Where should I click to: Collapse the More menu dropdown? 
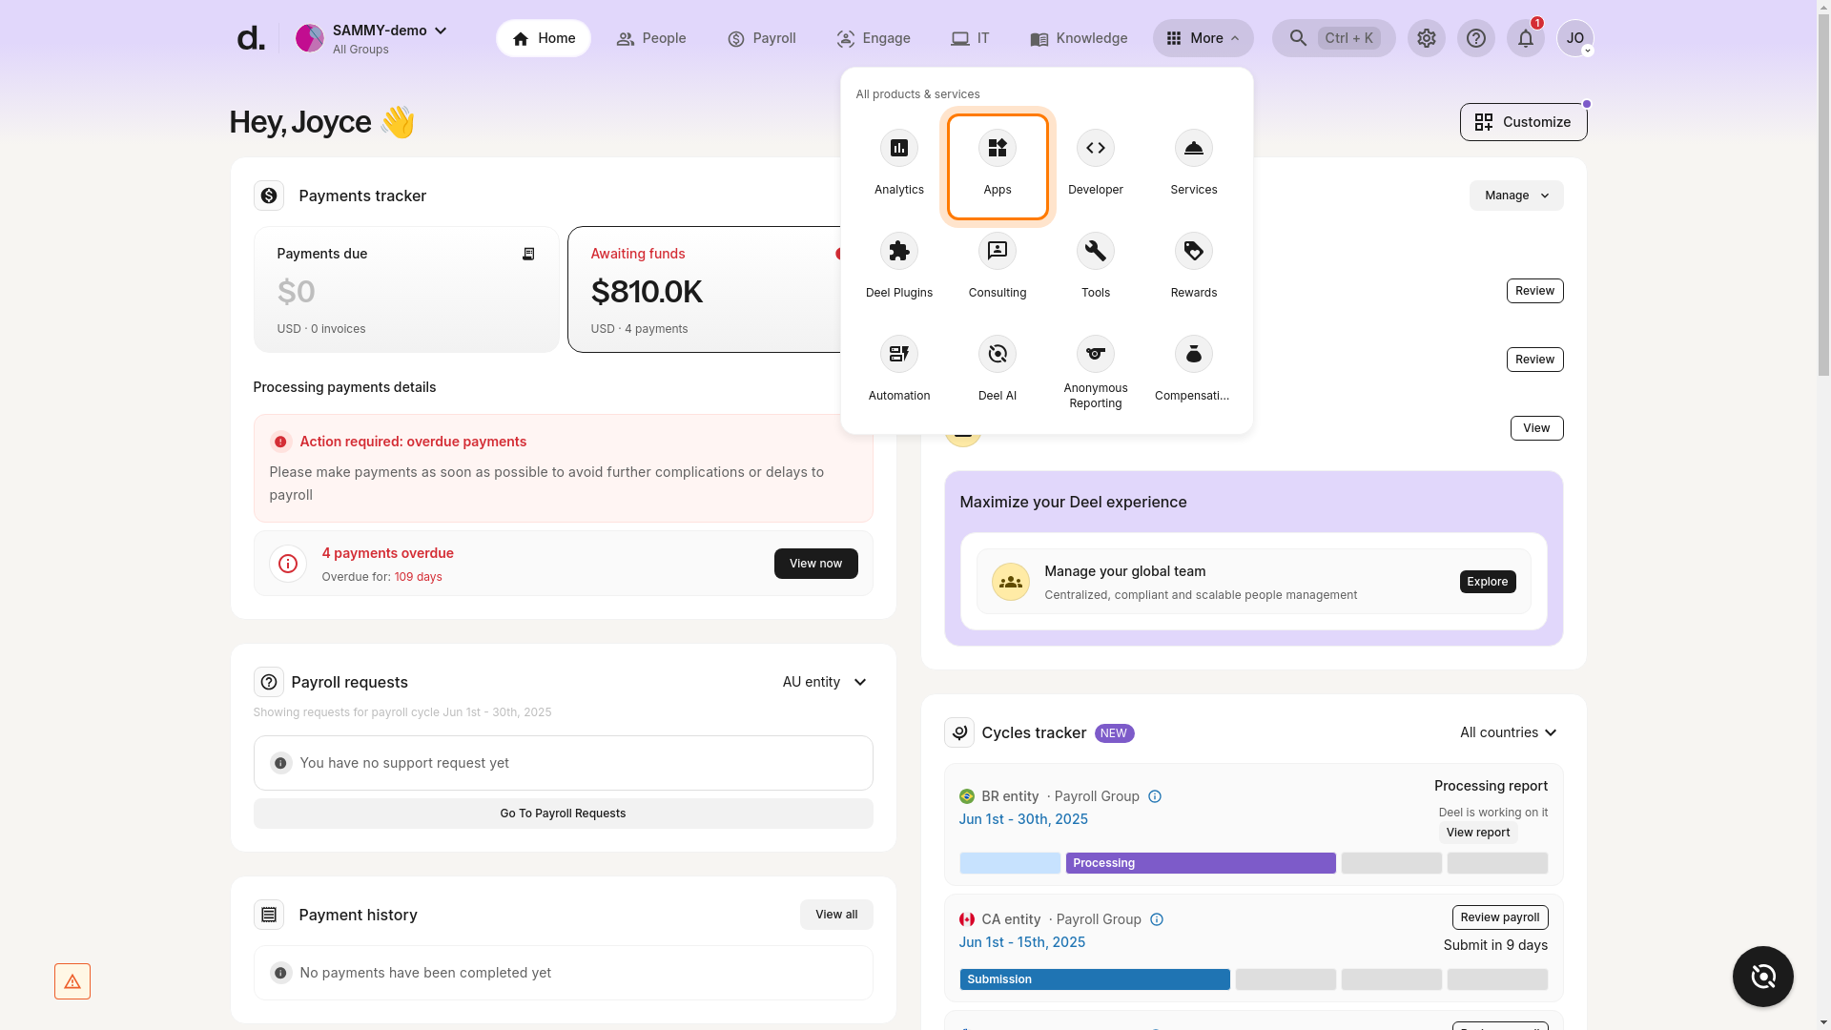tap(1203, 38)
